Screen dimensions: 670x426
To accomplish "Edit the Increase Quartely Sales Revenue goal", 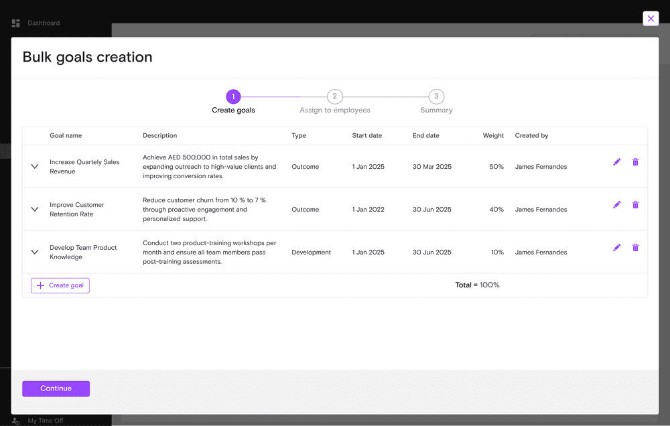I will coord(616,162).
